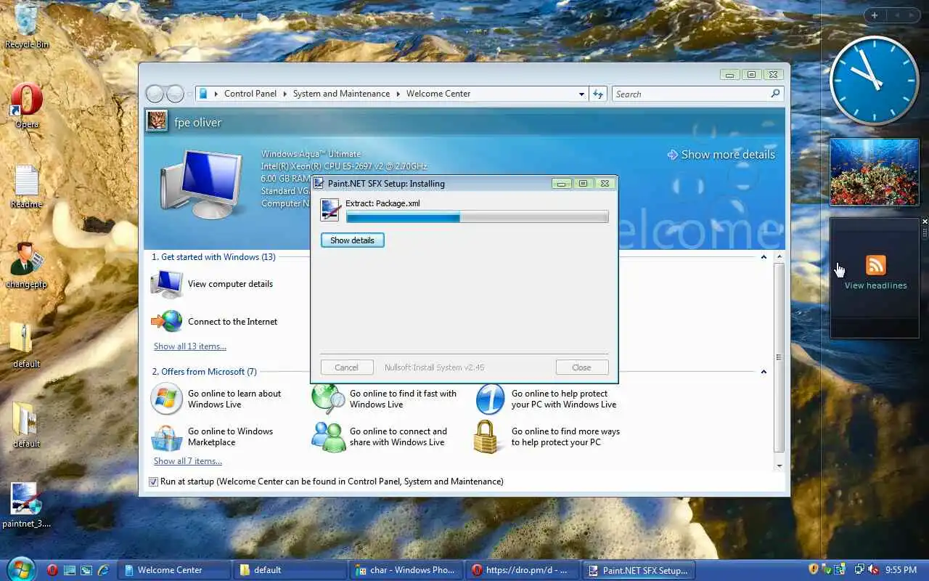Click the fpe oliver user account picture

[x=157, y=121]
